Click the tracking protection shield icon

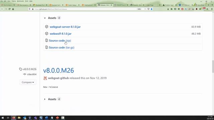29,9
